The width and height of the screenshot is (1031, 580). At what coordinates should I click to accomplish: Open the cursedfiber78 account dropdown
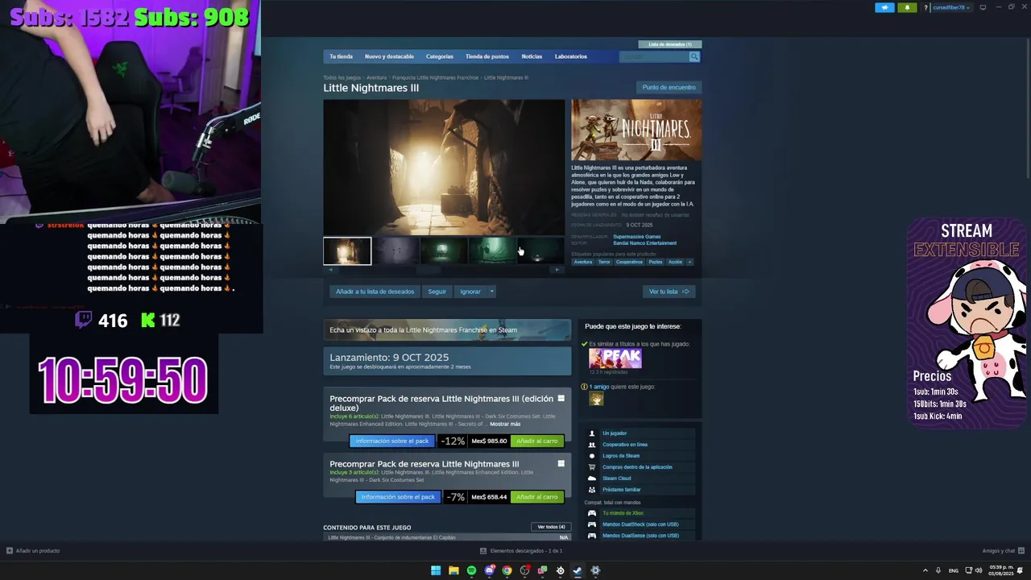coord(951,7)
